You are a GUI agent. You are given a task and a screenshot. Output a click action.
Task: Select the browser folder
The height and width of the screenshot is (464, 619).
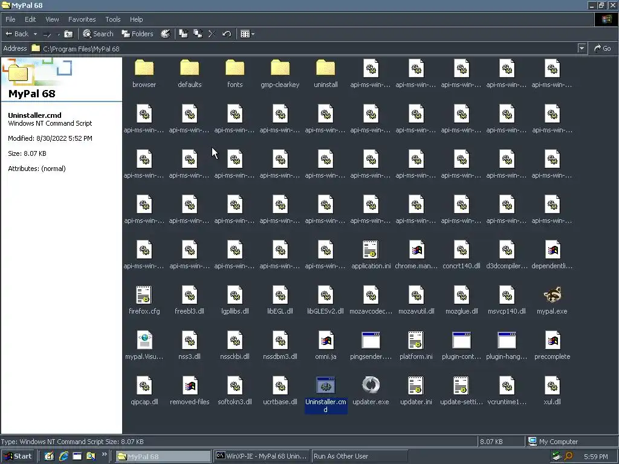tap(144, 74)
